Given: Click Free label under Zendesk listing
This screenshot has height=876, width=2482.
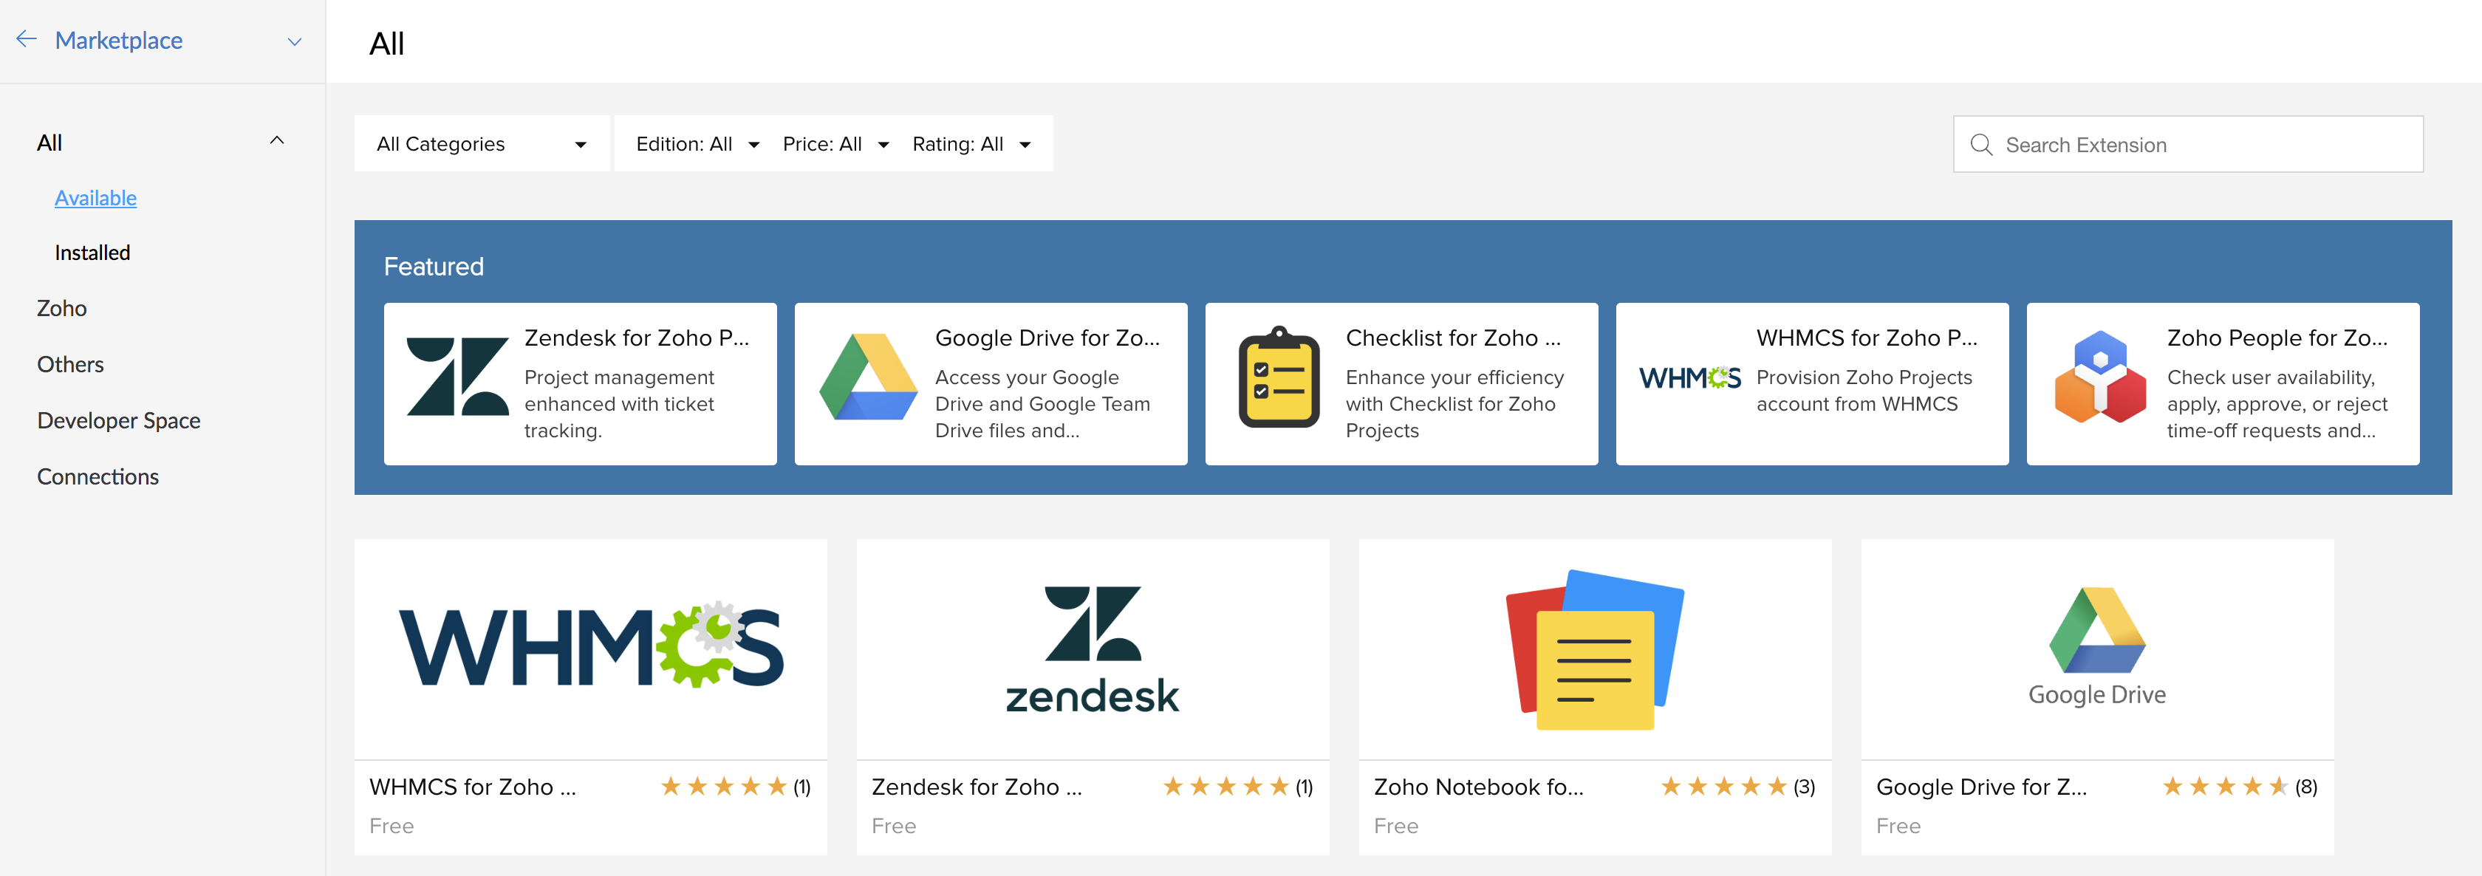Looking at the screenshot, I should [893, 826].
